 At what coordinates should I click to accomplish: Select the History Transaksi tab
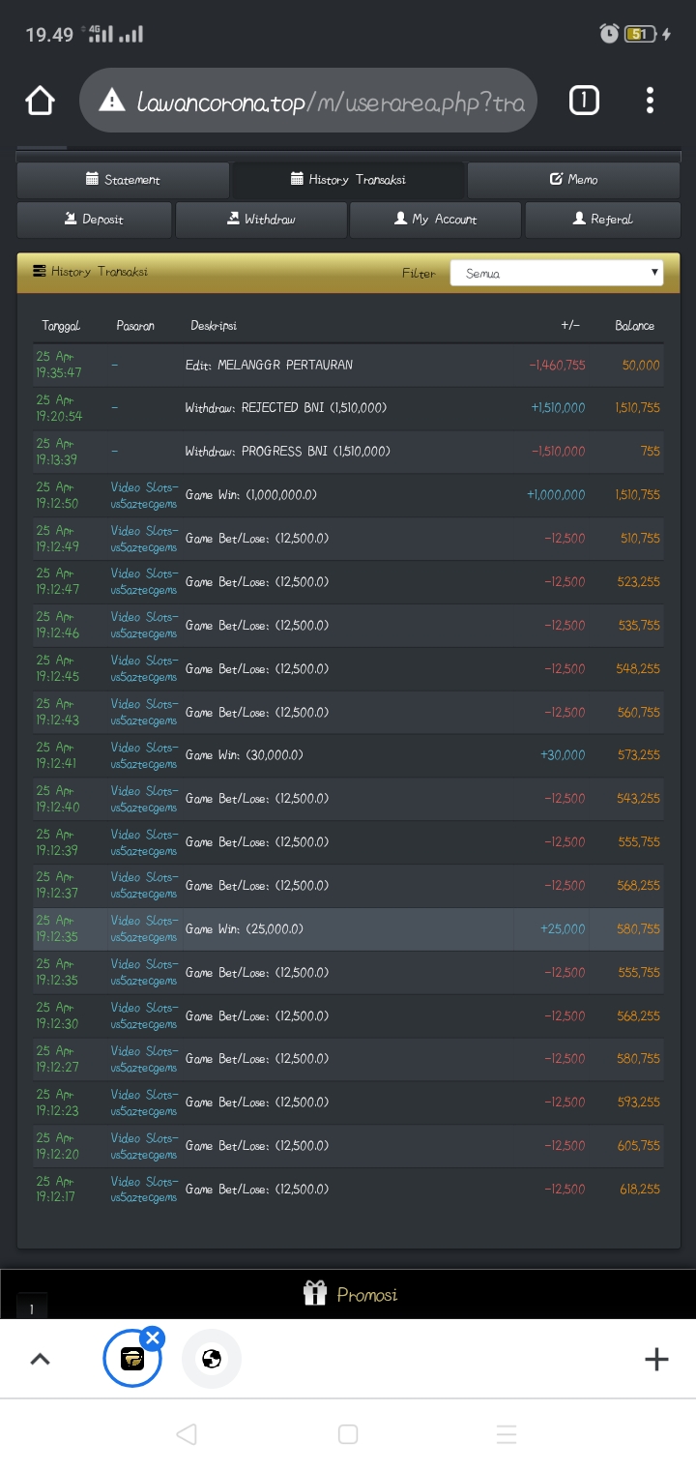point(349,180)
